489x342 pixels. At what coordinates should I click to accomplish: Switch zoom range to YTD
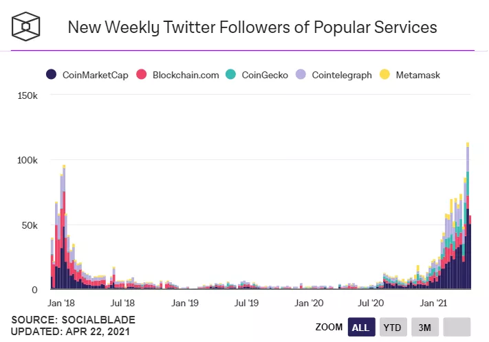pos(393,327)
